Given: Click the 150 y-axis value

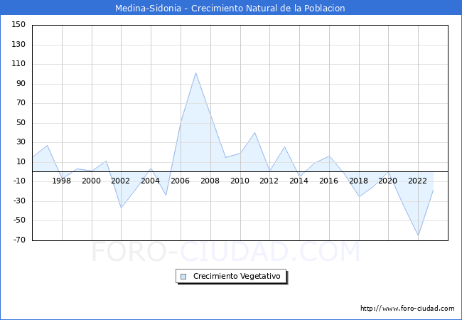Looking at the screenshot, I should [x=18, y=25].
